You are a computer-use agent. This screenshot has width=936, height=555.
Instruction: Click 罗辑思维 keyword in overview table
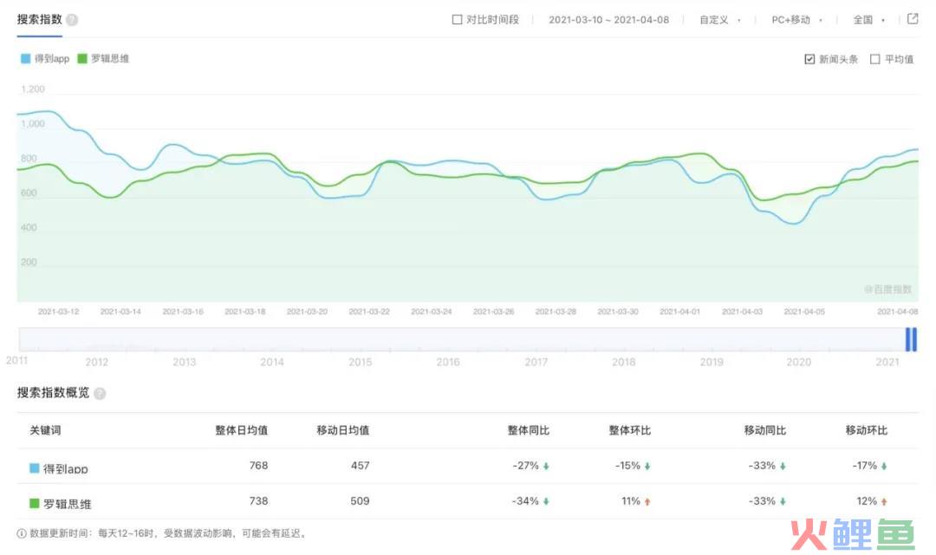[x=68, y=504]
